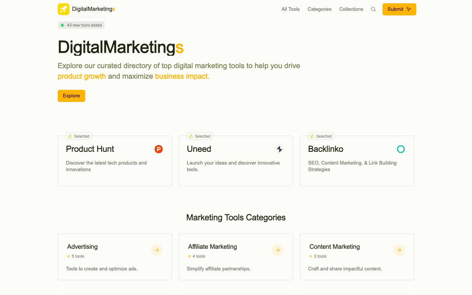The height and width of the screenshot is (295, 472).
Task: Click "4 tools" count under Affiliate Marketing
Action: click(199, 256)
